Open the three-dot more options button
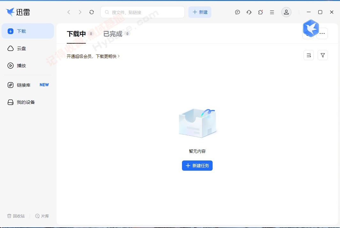Screen dimensions: 340x228 coord(322,33)
